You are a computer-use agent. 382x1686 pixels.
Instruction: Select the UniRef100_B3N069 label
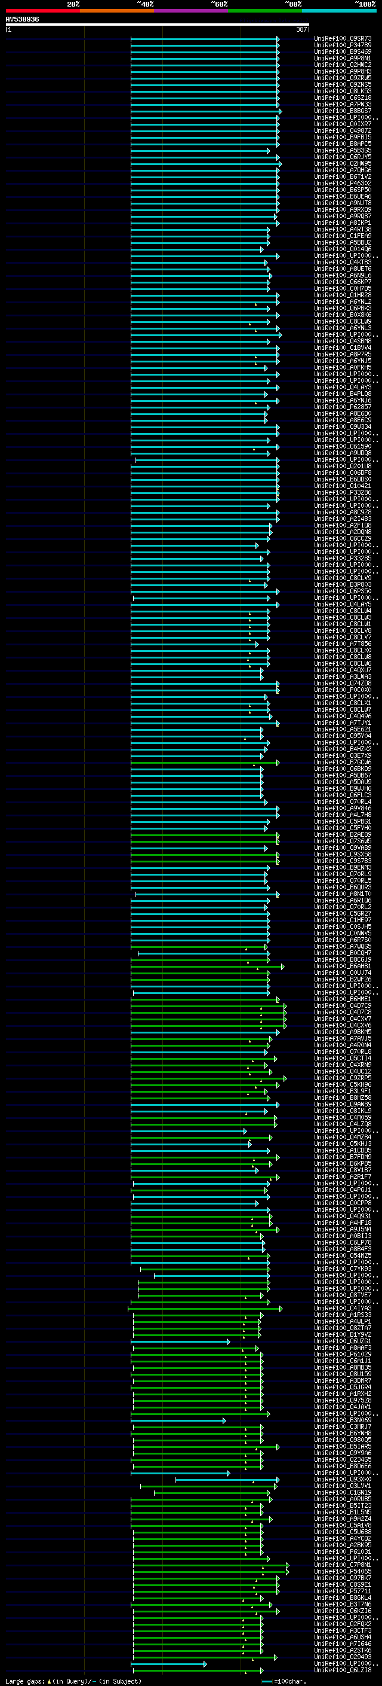coord(343,1420)
